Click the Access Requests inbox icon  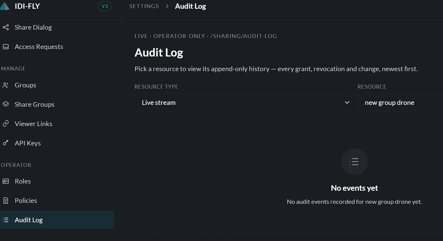6,47
